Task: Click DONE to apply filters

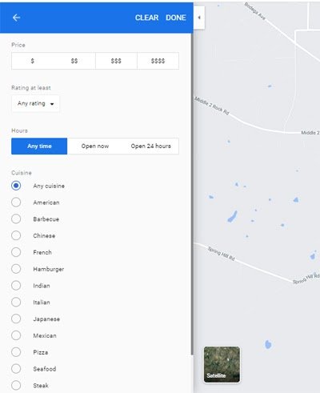Action: point(176,18)
